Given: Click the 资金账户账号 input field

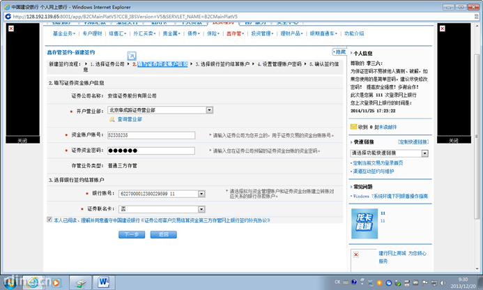Looking at the screenshot, I should [151, 135].
